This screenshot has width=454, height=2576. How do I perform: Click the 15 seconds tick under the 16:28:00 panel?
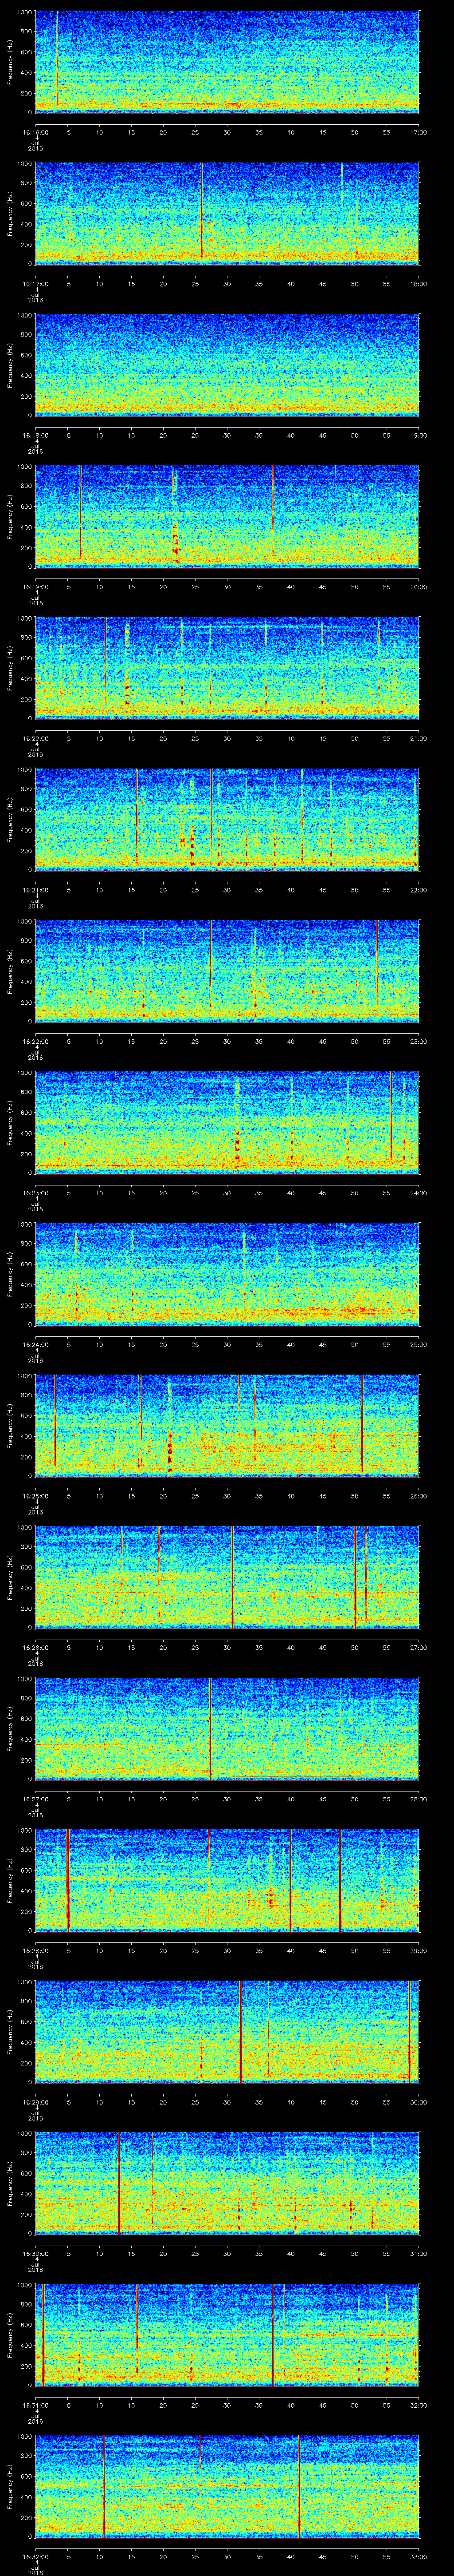131,1950
